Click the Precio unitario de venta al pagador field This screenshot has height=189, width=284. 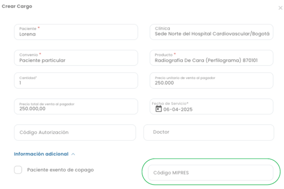(x=211, y=81)
